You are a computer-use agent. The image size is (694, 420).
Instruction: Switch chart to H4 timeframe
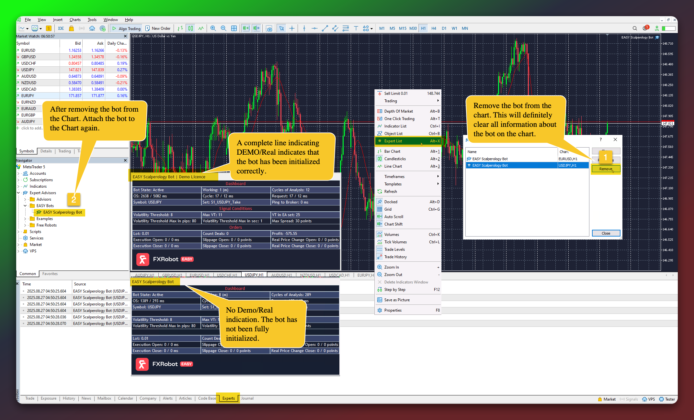point(434,28)
